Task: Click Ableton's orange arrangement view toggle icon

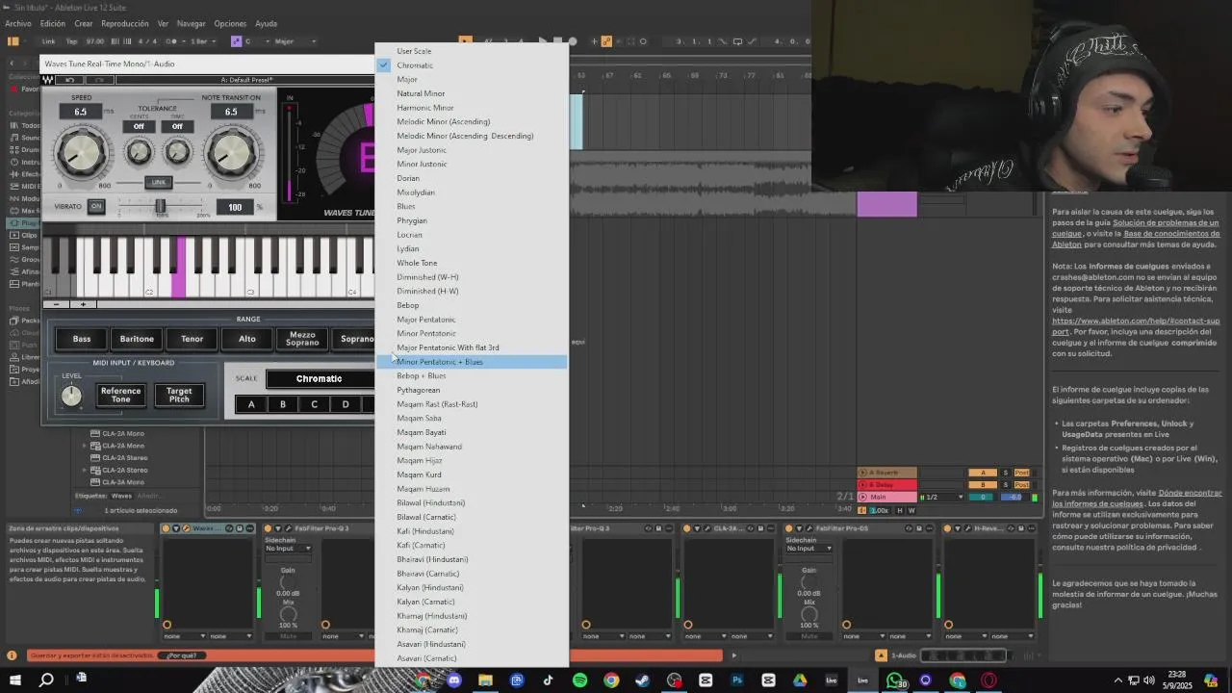Action: pos(13,41)
